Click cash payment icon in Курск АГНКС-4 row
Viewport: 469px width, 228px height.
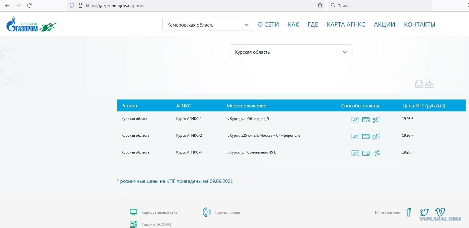[376, 153]
